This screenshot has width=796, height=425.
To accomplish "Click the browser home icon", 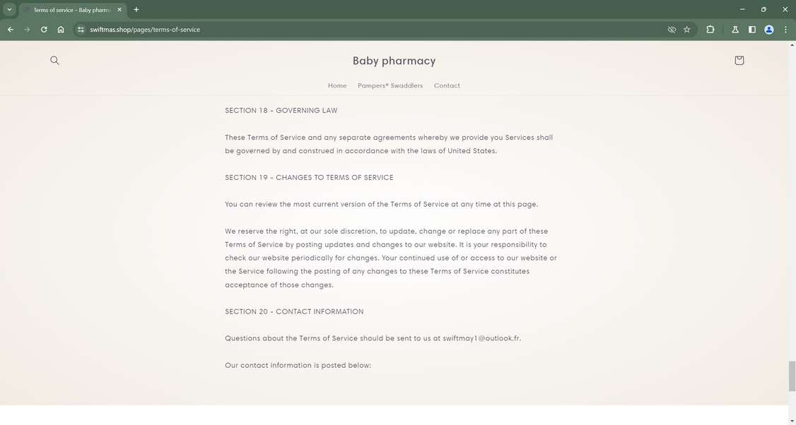I will pos(61,29).
